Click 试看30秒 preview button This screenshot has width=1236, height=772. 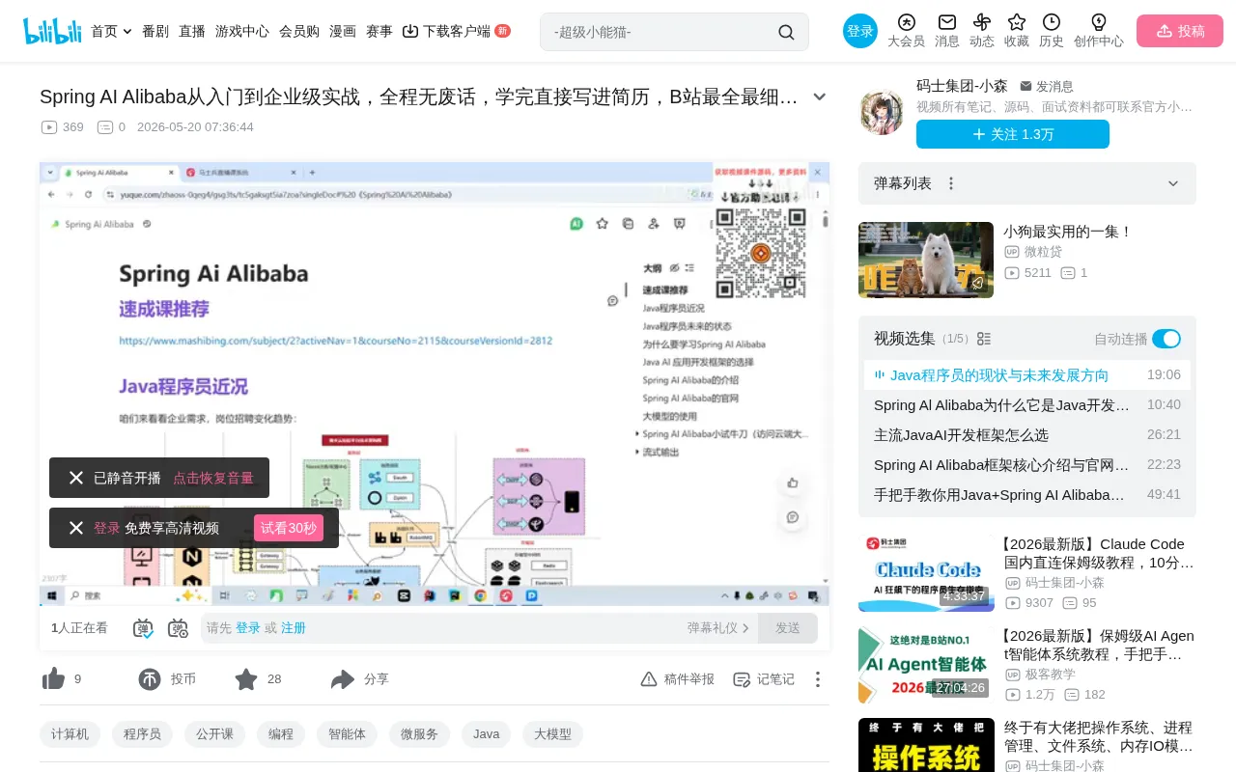coord(289,528)
